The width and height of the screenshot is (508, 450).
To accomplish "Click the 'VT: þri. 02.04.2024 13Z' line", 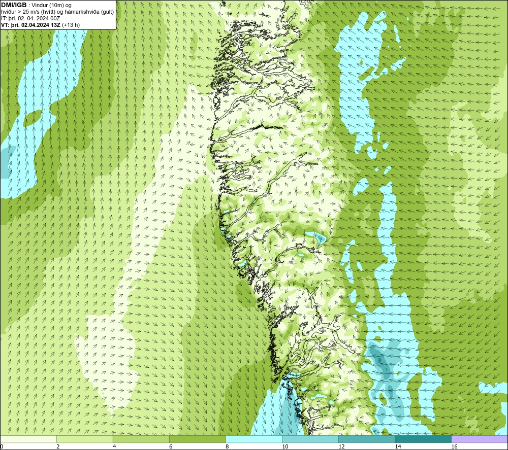I will (x=41, y=24).
